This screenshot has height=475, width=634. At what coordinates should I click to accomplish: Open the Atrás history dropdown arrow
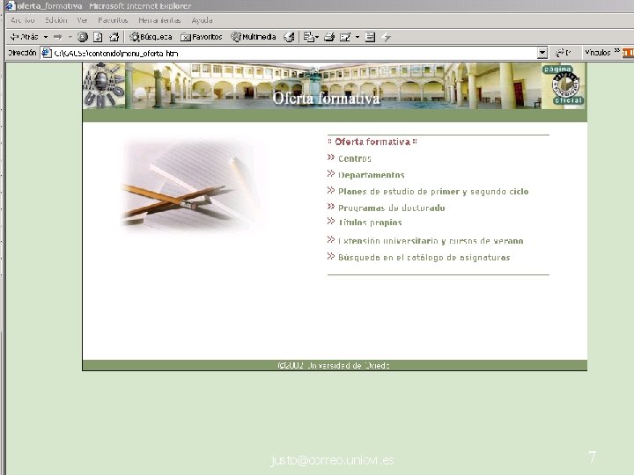[x=46, y=37]
